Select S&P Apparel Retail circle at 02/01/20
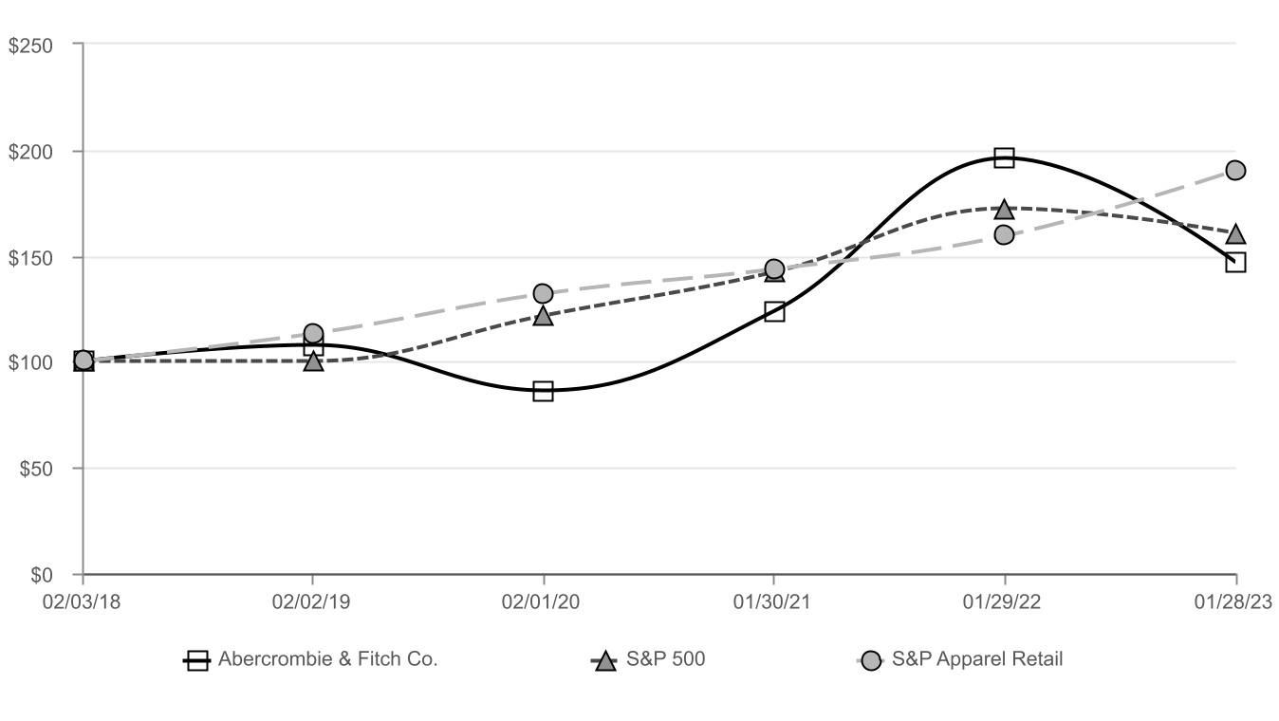The image size is (1279, 721). (543, 293)
